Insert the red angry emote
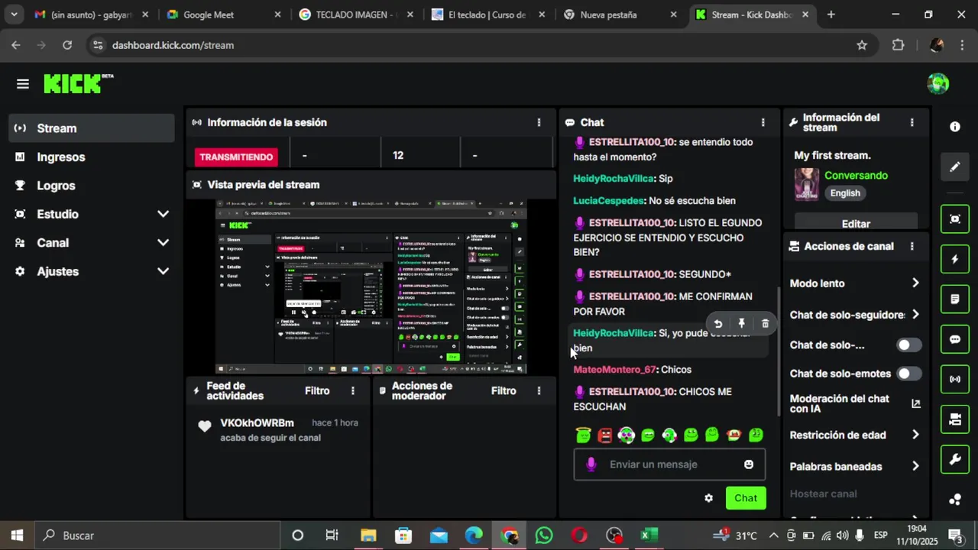 [x=605, y=435]
